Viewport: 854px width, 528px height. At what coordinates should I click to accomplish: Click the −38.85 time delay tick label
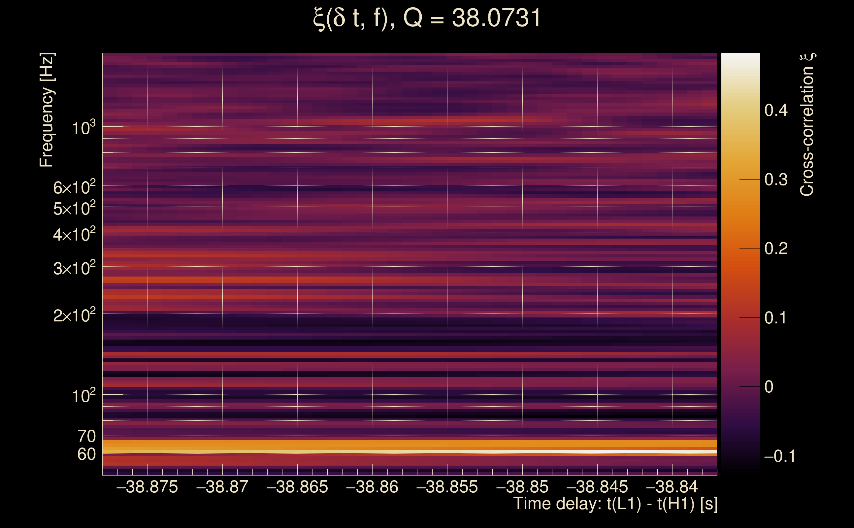pyautogui.click(x=522, y=487)
